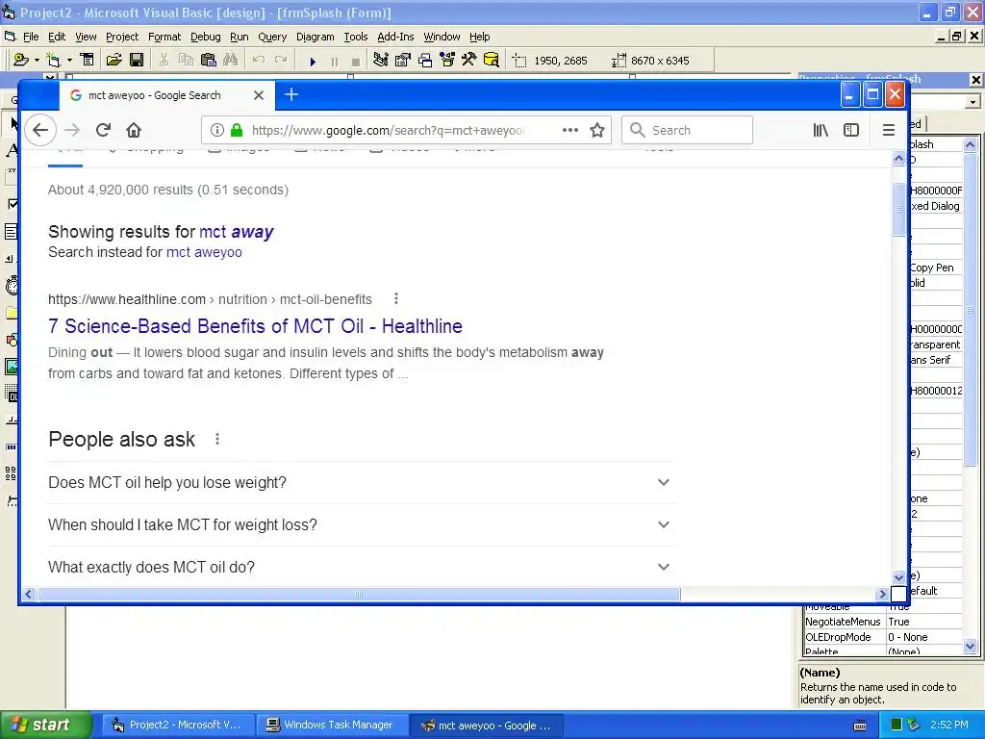985x739 pixels.
Task: Open the Object Browser toolbar icon
Action: (x=447, y=60)
